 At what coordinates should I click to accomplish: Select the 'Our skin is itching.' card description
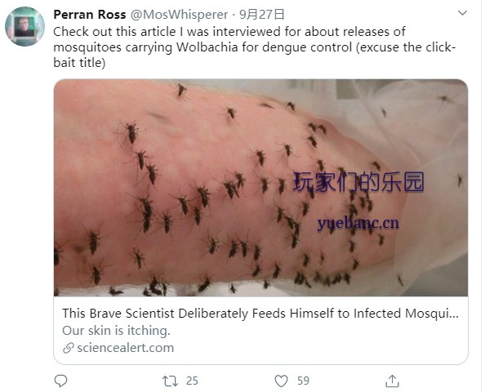point(116,331)
